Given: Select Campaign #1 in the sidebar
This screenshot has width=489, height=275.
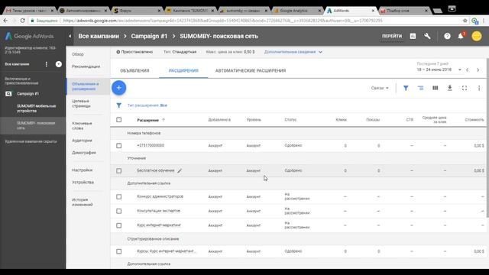Looking at the screenshot, I should coord(28,94).
